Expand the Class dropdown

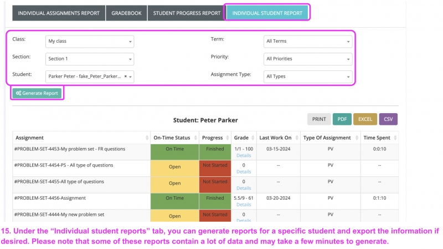click(90, 42)
